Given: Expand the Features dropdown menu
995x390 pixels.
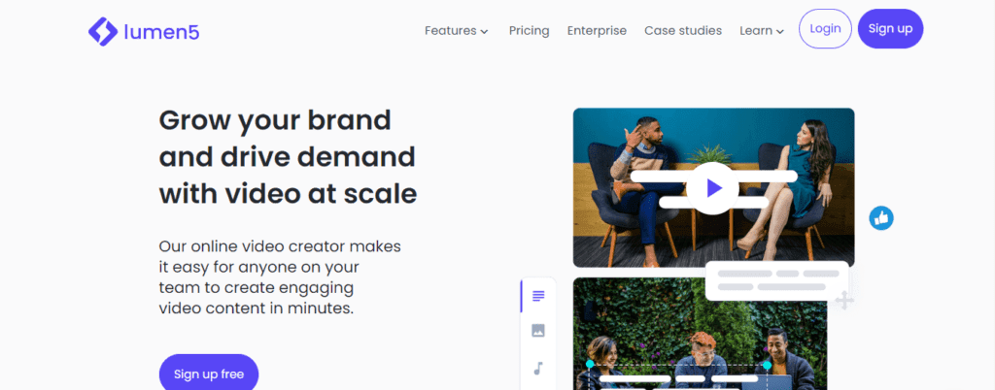Looking at the screenshot, I should point(456,30).
